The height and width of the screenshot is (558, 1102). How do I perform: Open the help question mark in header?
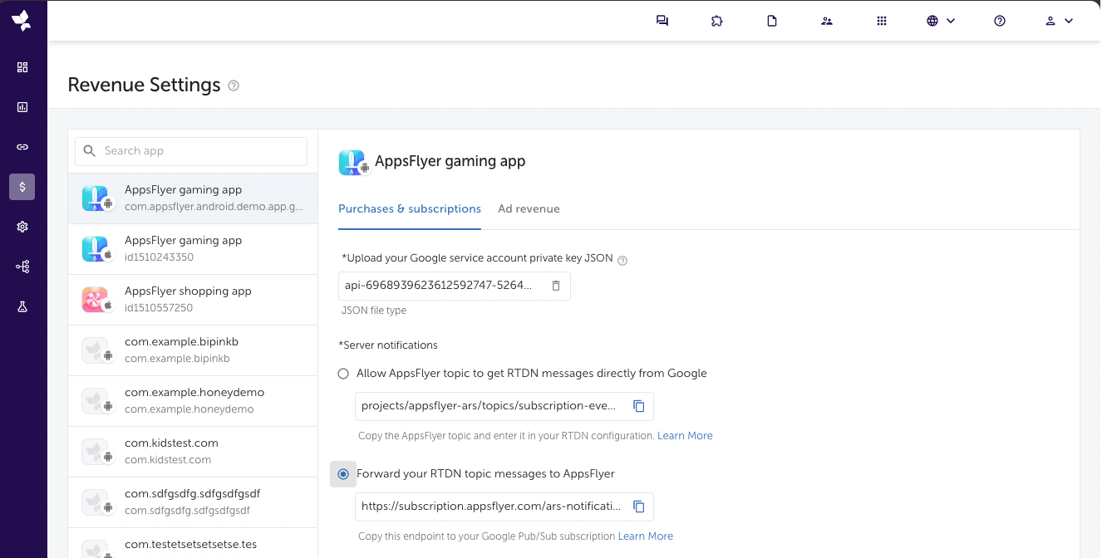point(1000,21)
